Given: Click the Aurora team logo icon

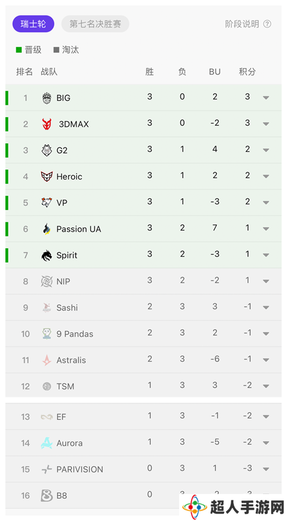Looking at the screenshot, I should click(47, 443).
